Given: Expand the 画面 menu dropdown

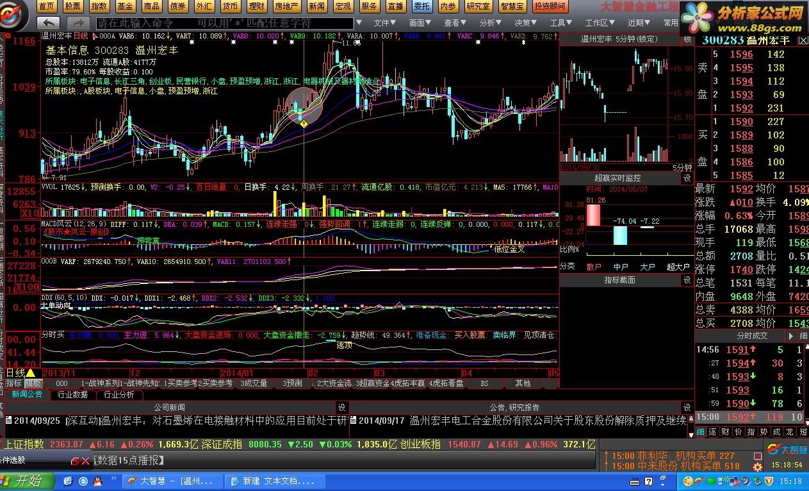Looking at the screenshot, I should (x=420, y=22).
